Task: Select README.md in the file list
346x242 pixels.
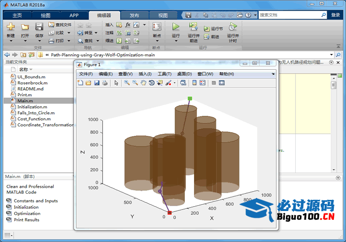Action: (30, 89)
